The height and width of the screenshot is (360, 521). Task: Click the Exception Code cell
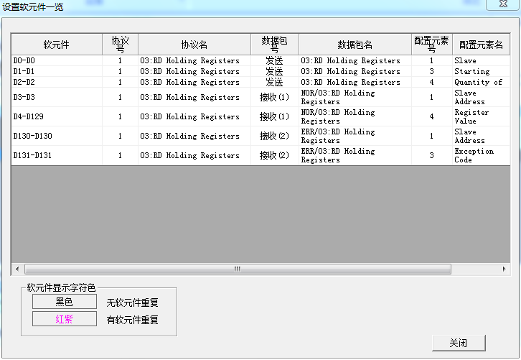(474, 155)
